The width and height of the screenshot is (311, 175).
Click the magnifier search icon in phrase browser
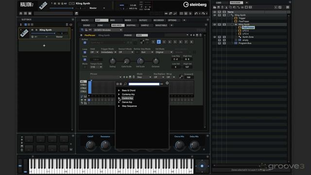(125, 84)
